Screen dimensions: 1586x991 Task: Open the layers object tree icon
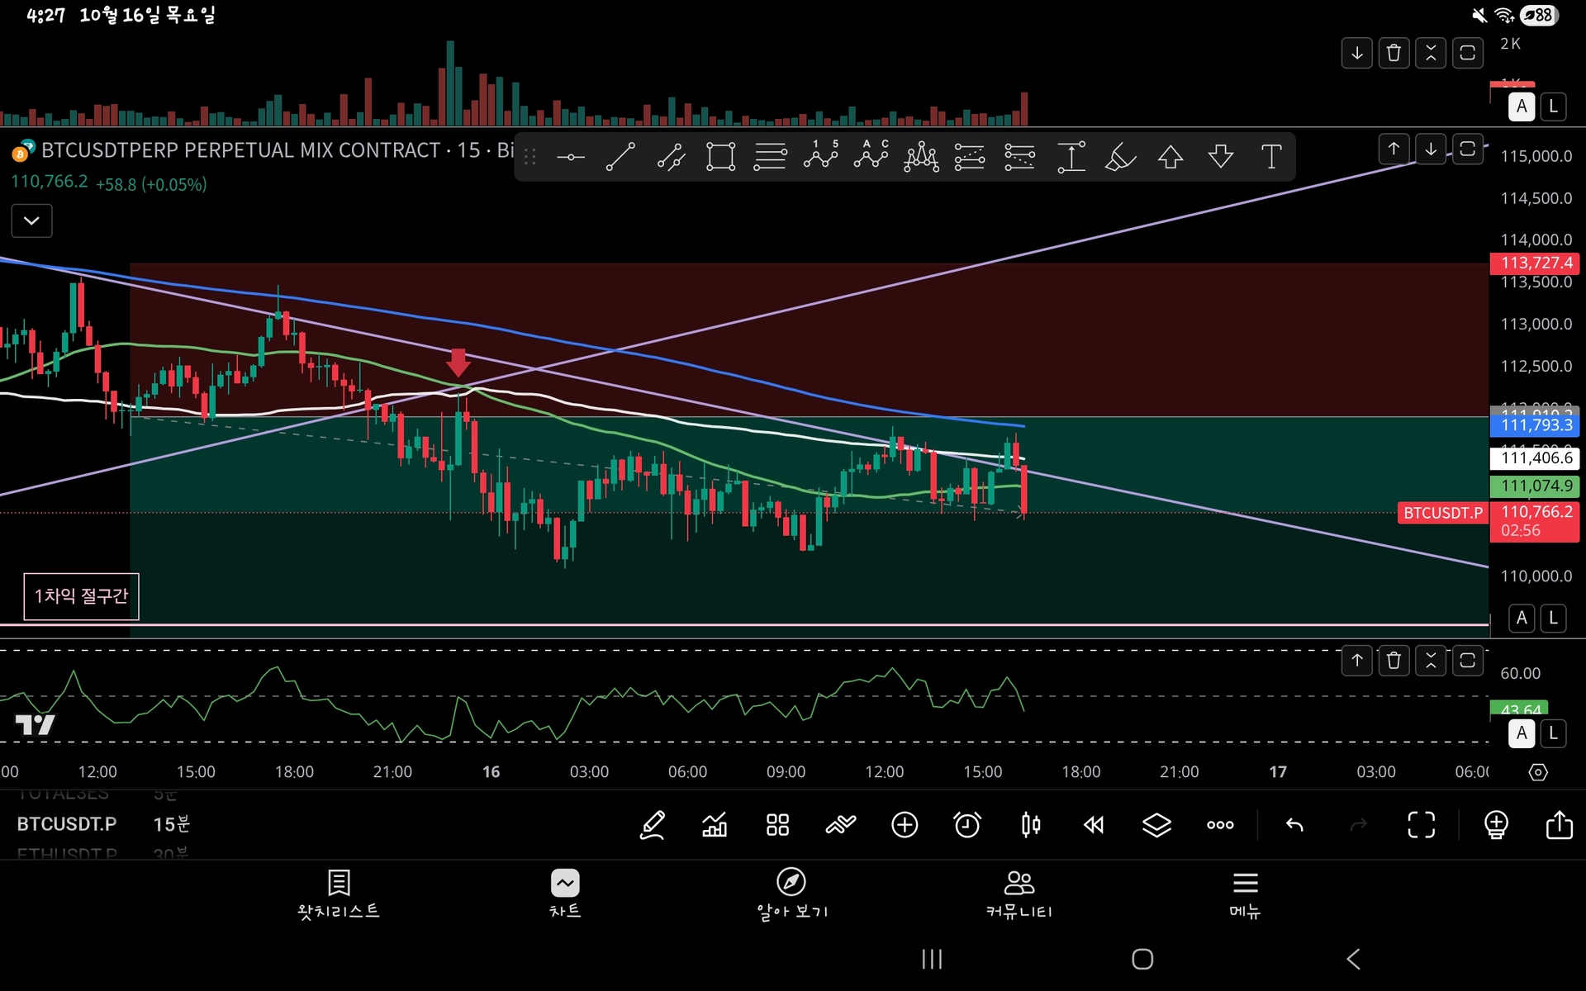point(1156,824)
